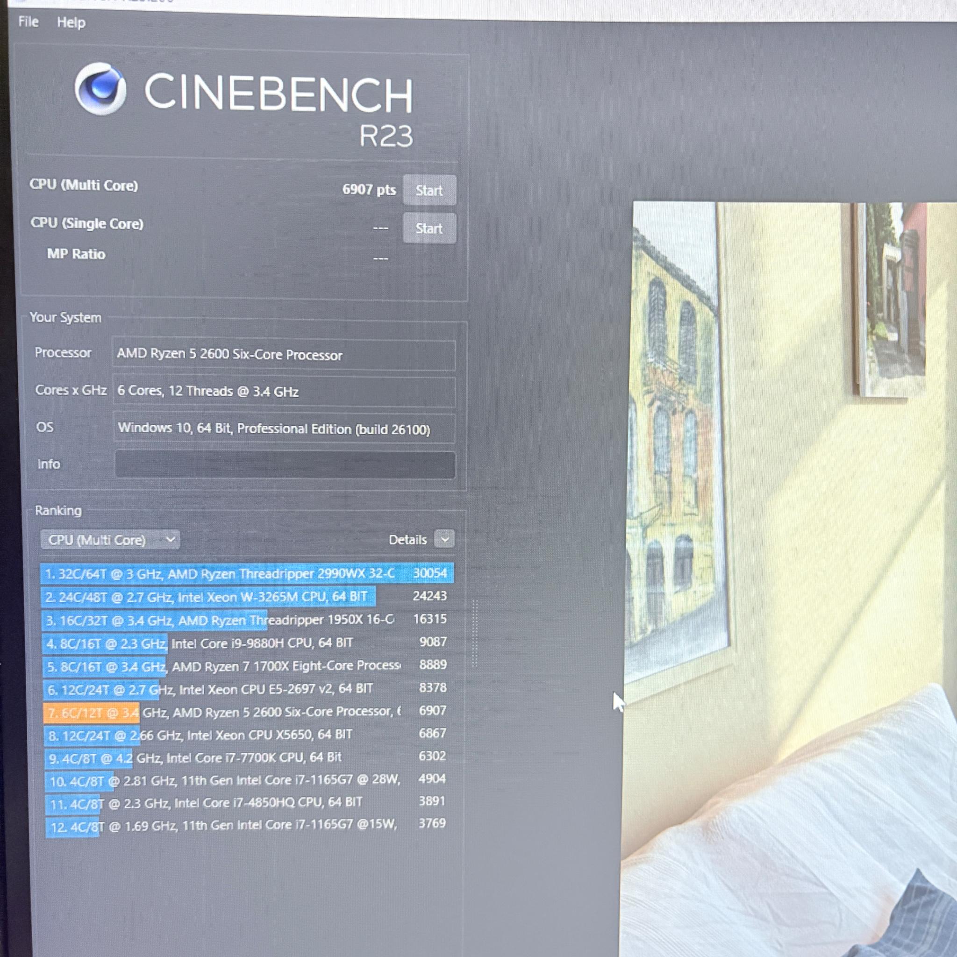Expand the Details dropdown arrow
The image size is (957, 957).
coord(444,539)
